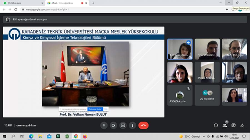Open the activities shapes icon
This screenshot has width=250, height=140.
coord(242,125)
